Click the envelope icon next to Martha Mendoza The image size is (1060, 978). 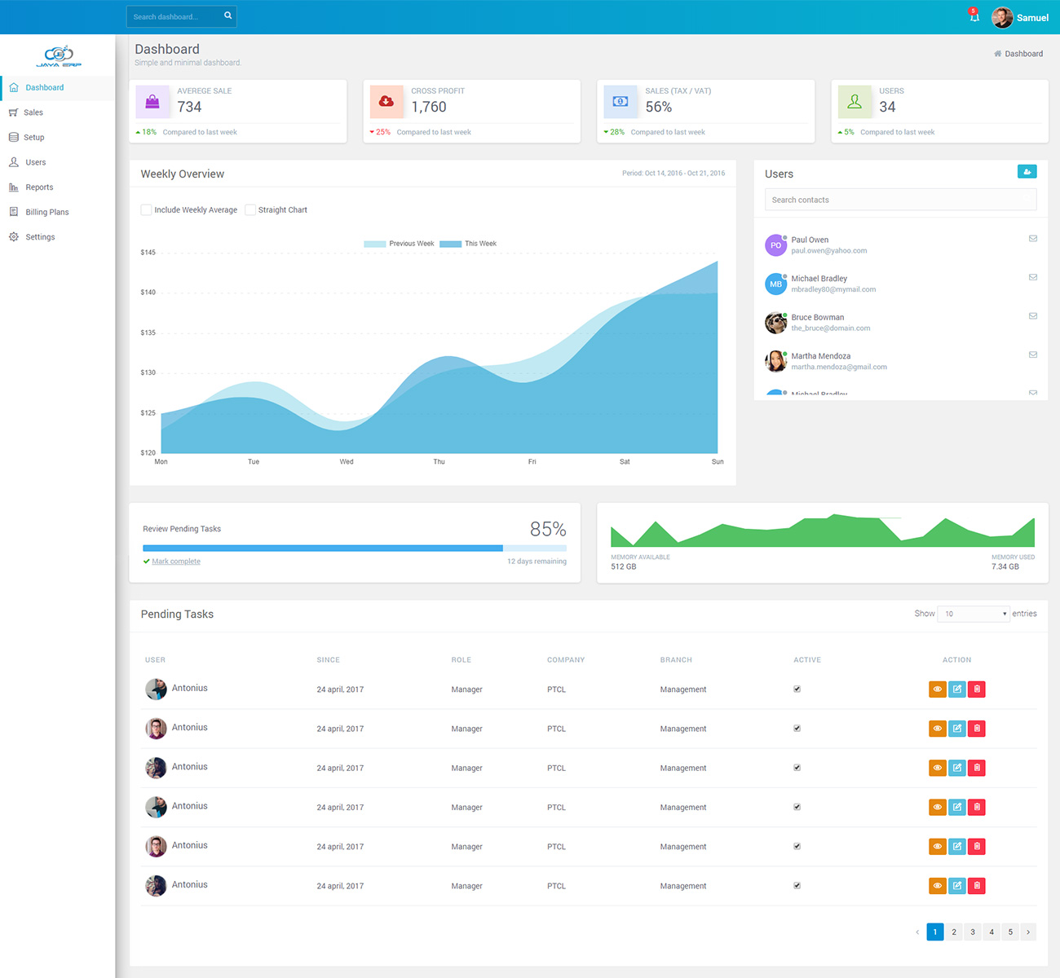click(1032, 355)
